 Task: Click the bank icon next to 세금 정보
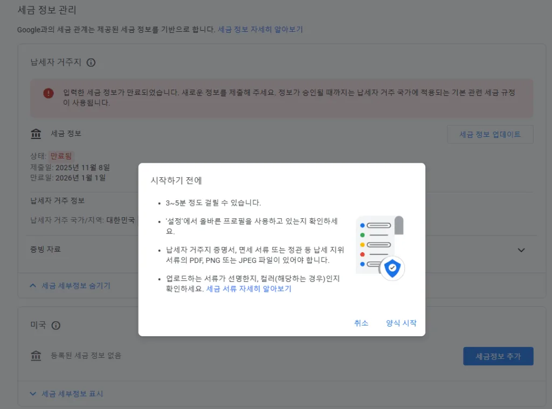point(36,134)
